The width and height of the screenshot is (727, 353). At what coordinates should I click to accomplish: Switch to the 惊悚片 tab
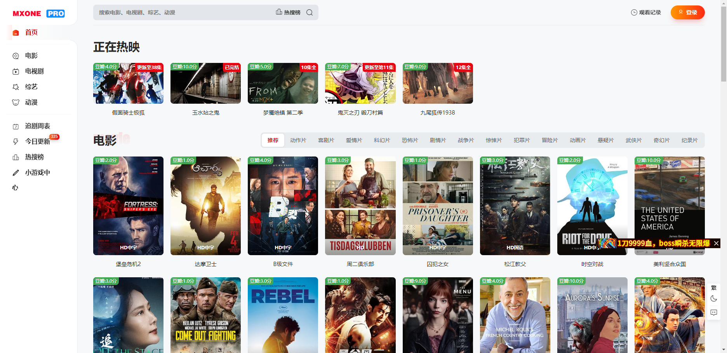click(494, 140)
